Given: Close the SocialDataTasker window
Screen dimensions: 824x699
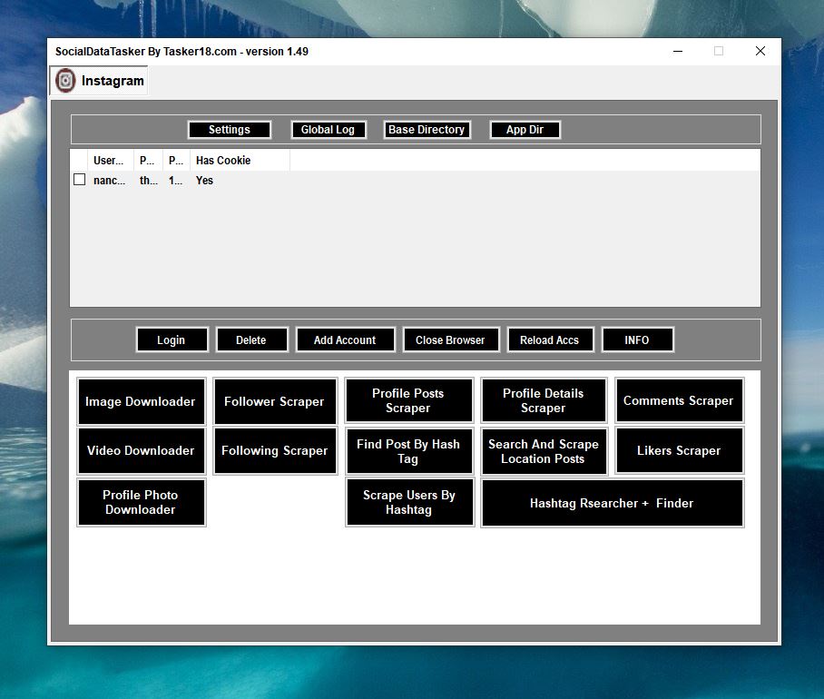Looking at the screenshot, I should [760, 51].
